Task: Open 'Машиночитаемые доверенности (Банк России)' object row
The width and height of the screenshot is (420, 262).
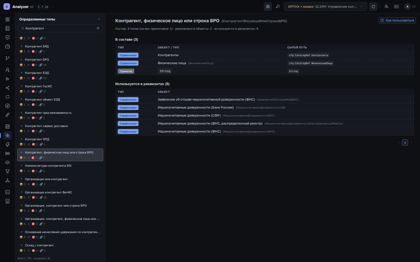Action: pos(265,108)
